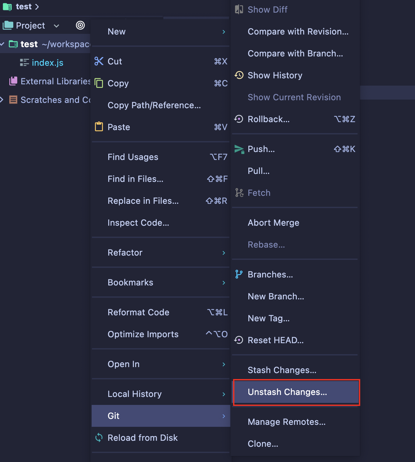Click the Show Diff icon
This screenshot has width=415, height=462.
pos(239,9)
